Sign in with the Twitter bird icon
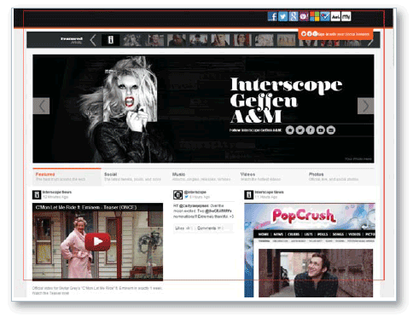 point(282,16)
